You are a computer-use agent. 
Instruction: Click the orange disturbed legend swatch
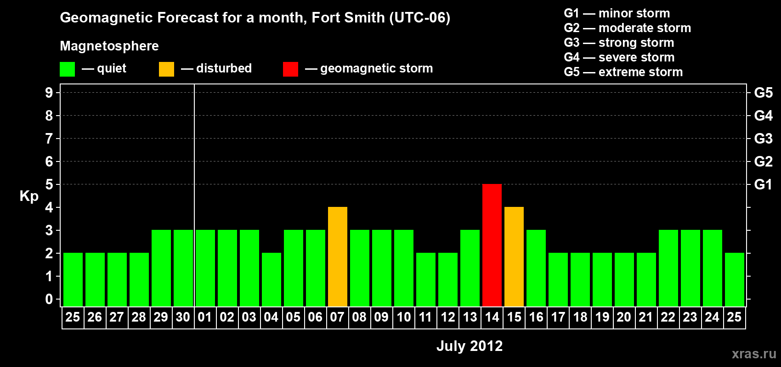tap(166, 69)
